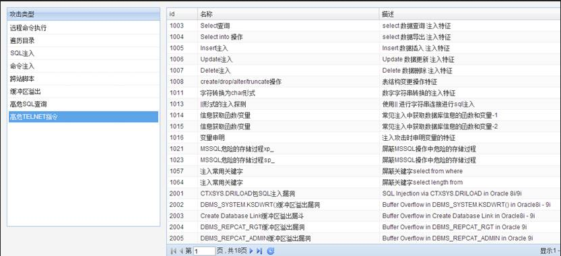Select attack type 远程命令执行
Screen dimensions: 561x256
84,28
